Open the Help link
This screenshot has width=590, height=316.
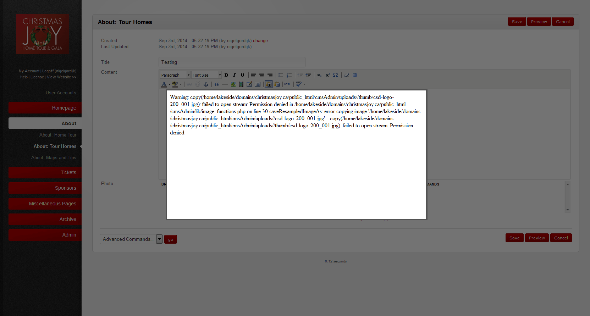point(24,77)
